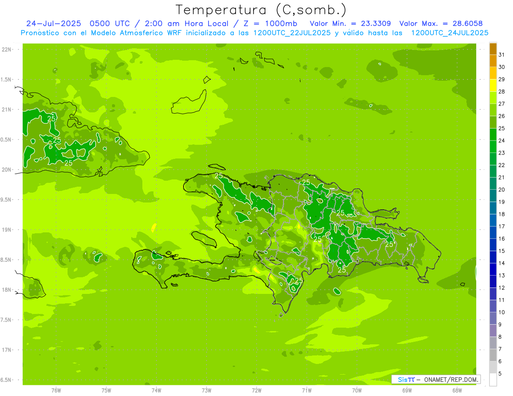
Task: Select the date text "24-Jul-2025"
Action: (x=53, y=24)
